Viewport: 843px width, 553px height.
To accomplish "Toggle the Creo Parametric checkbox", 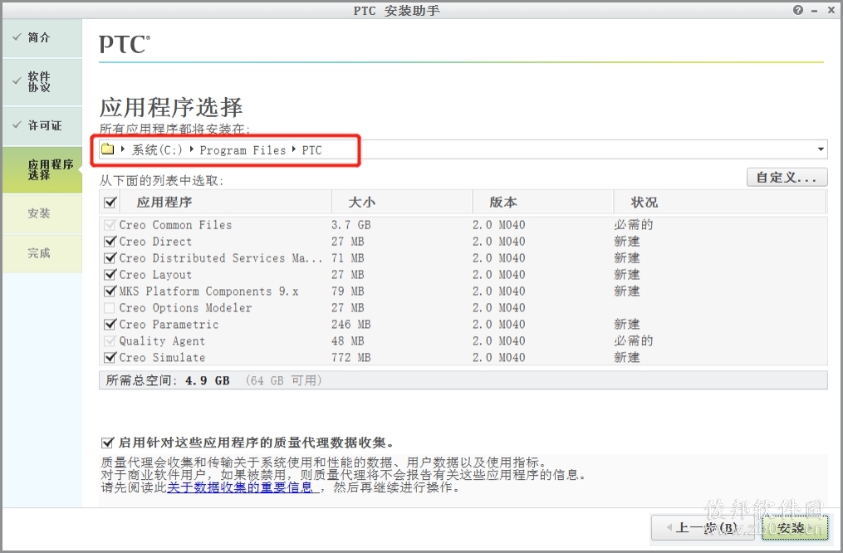I will [x=110, y=325].
